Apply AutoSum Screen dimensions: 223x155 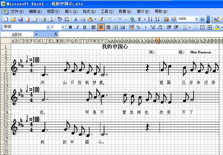(x=140, y=19)
